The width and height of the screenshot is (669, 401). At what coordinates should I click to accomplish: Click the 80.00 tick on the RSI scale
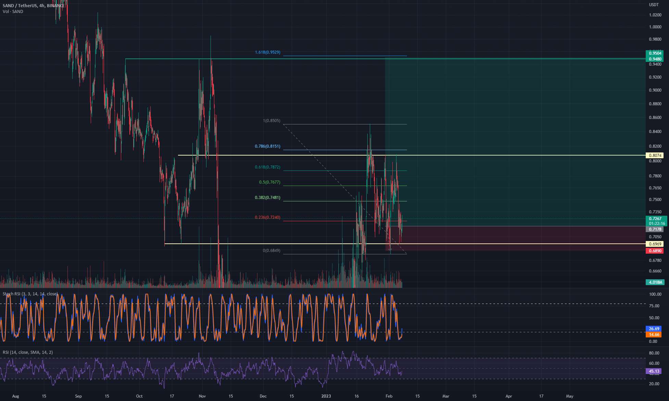pyautogui.click(x=654, y=353)
